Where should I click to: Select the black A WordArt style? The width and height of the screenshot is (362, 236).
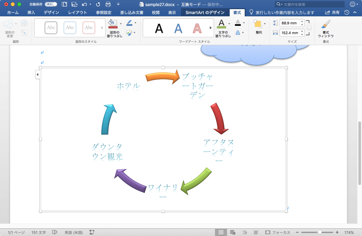pos(159,28)
